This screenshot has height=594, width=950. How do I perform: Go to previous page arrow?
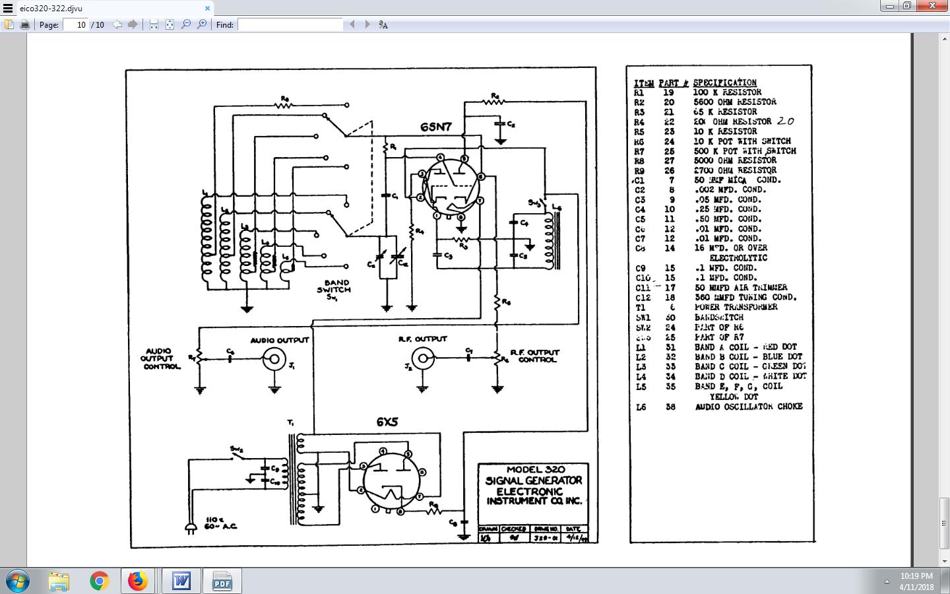(117, 24)
